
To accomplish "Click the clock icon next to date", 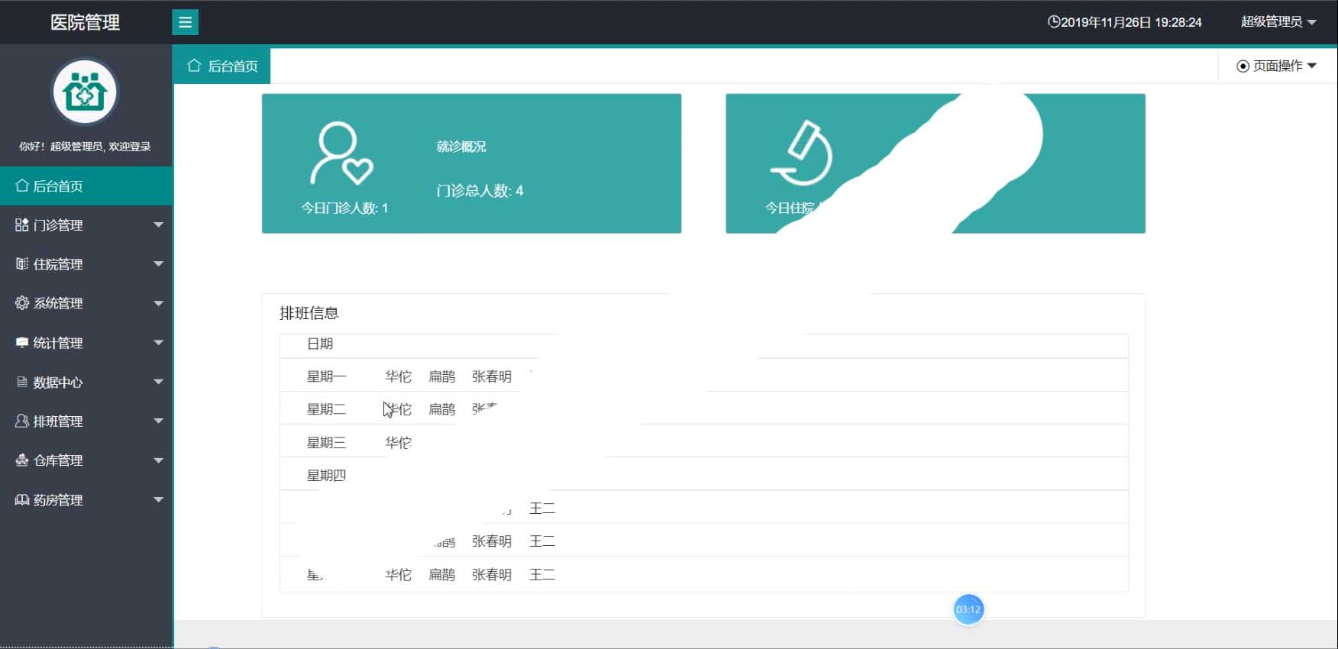I will pyautogui.click(x=1053, y=22).
